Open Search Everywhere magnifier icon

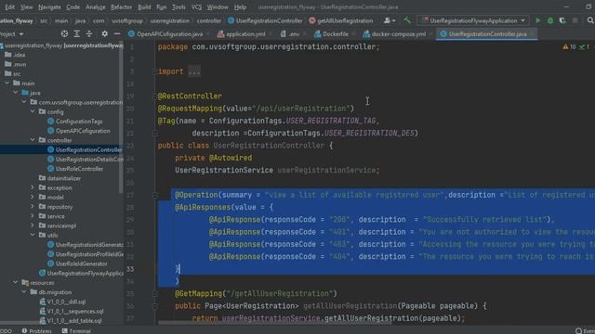tap(590, 20)
